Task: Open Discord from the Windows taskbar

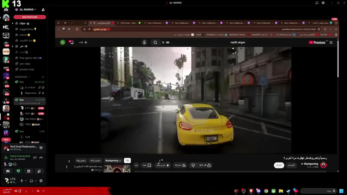Action: (259, 191)
